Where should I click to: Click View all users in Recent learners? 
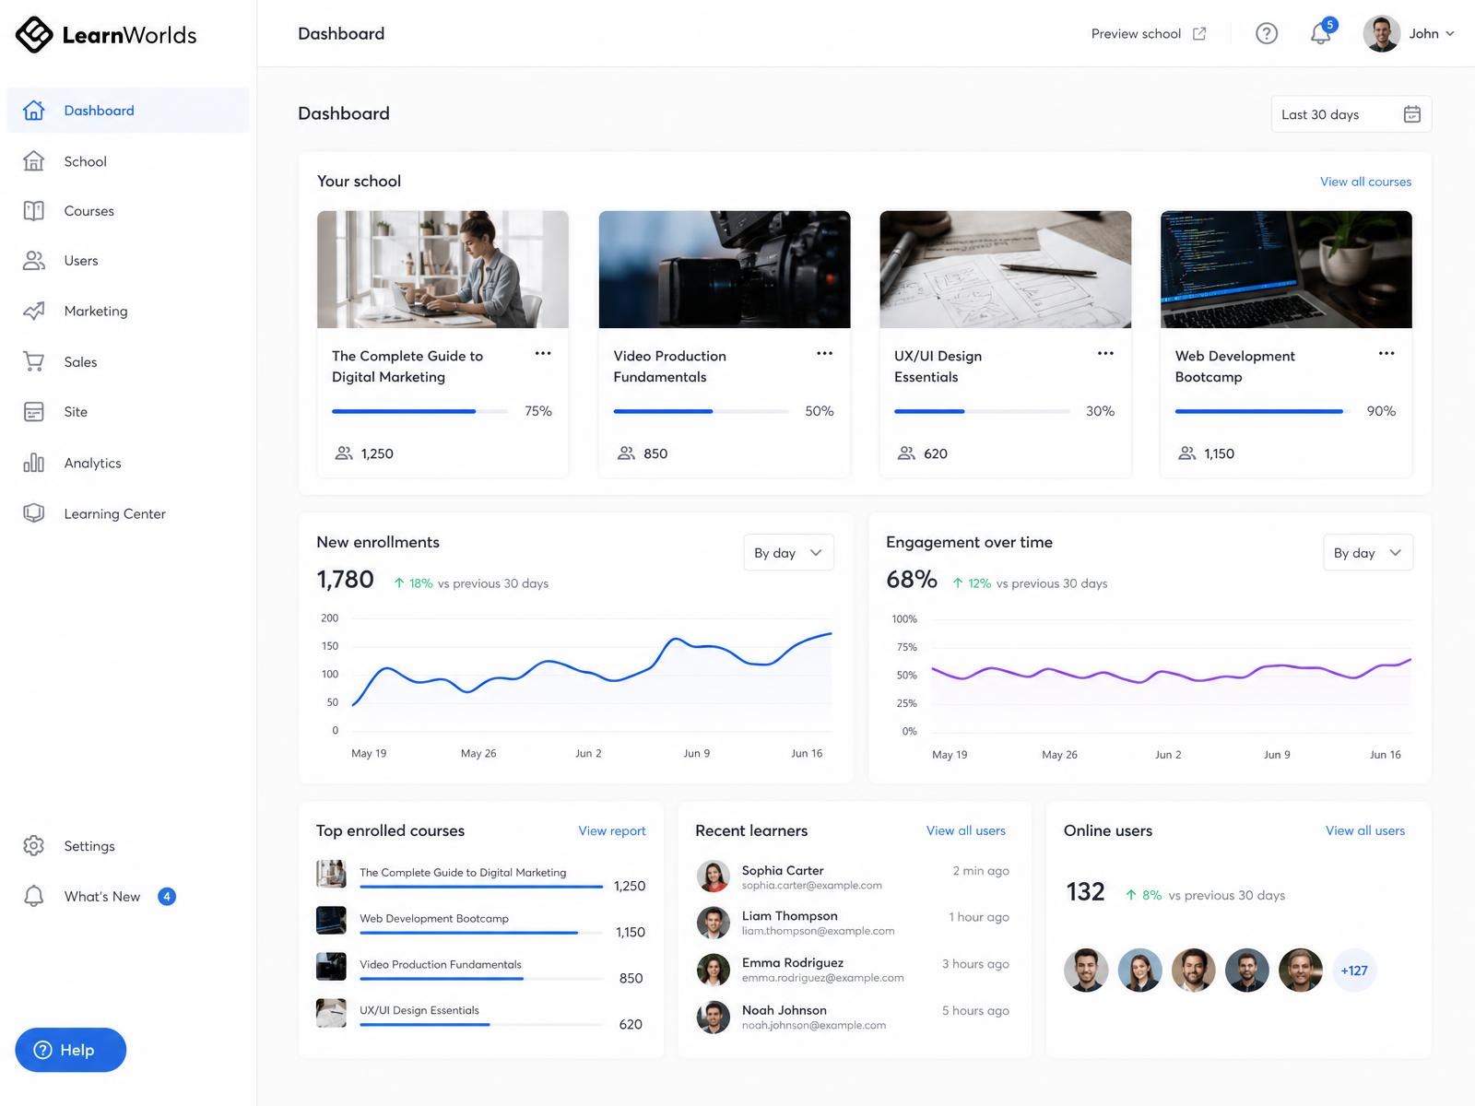pyautogui.click(x=966, y=830)
